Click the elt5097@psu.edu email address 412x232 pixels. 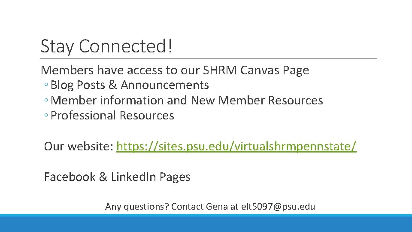click(278, 207)
